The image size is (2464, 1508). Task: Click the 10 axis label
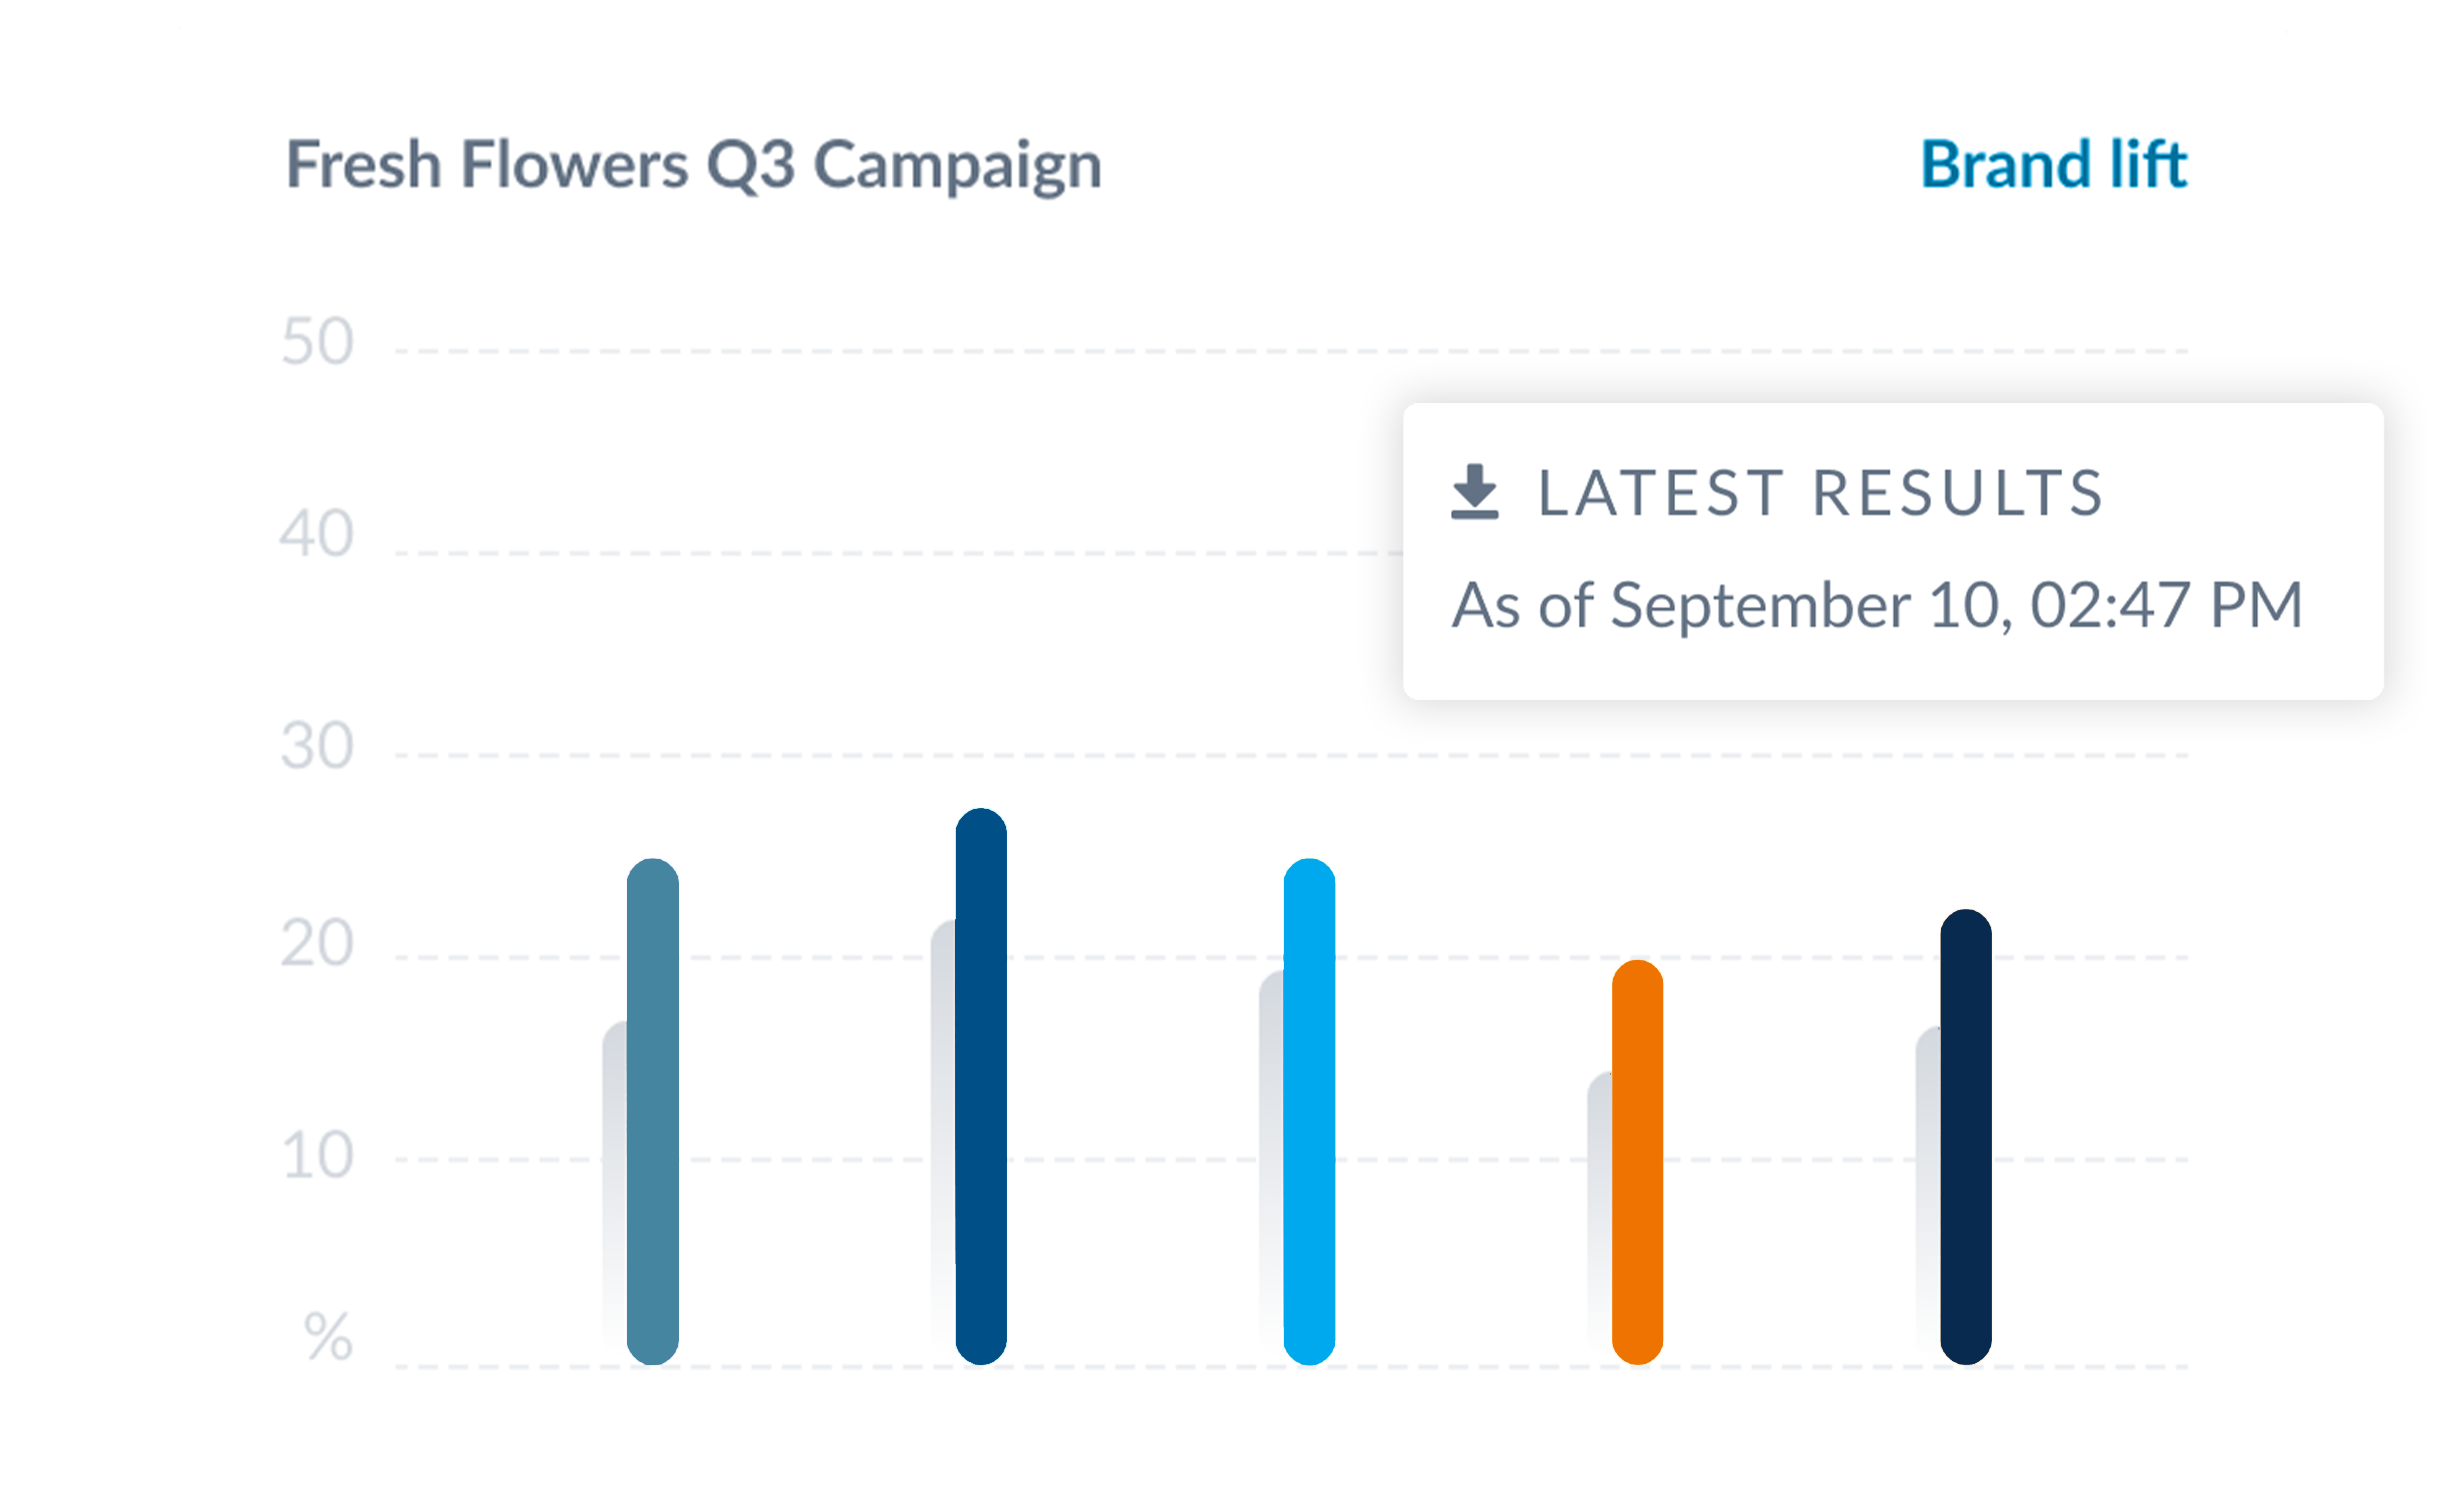(x=317, y=1156)
